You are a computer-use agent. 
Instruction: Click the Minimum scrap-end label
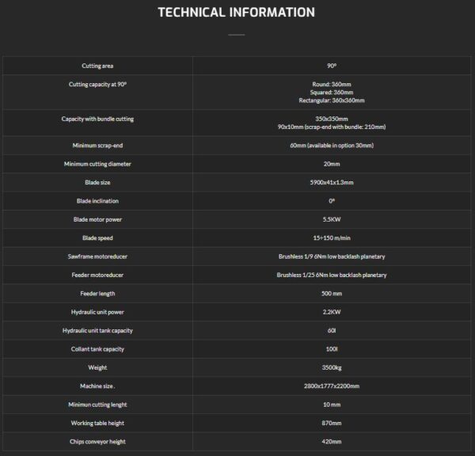pos(97,146)
